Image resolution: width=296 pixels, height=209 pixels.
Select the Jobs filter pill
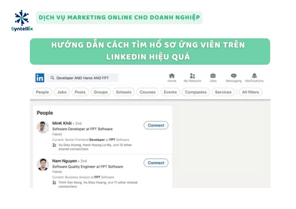coord(62,92)
